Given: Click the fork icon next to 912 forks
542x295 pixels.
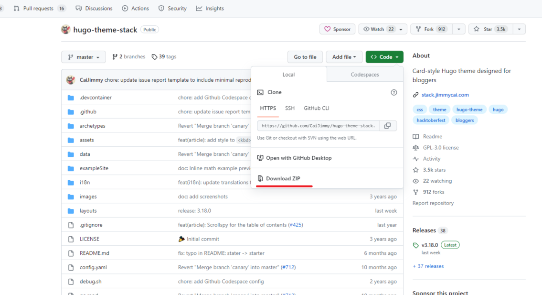Looking at the screenshot, I should point(416,192).
